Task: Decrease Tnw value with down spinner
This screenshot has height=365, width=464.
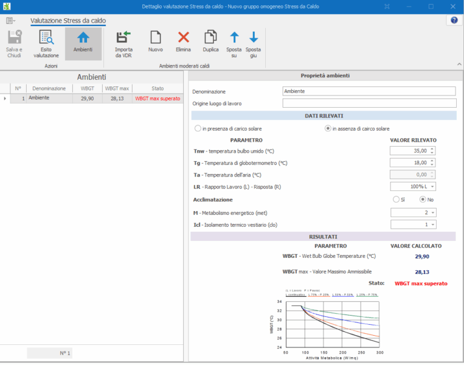Action: 432,153
